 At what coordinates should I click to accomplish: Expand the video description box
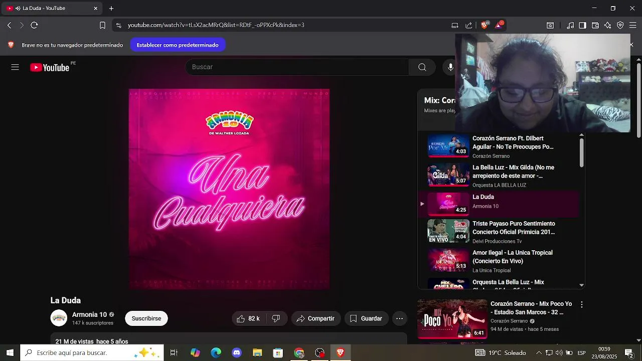click(x=229, y=339)
